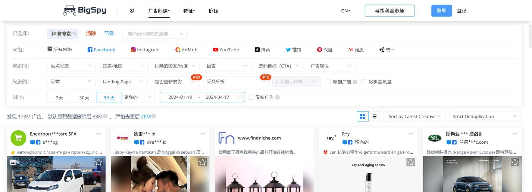Open Strict Deduplication dropdown
The width and height of the screenshot is (532, 192).
485,116
